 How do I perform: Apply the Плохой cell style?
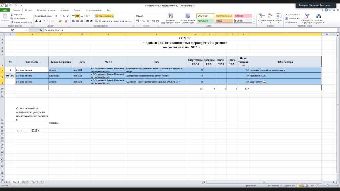tap(243, 16)
